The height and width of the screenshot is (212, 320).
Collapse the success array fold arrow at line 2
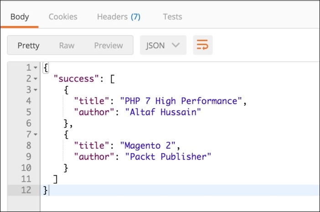36,78
